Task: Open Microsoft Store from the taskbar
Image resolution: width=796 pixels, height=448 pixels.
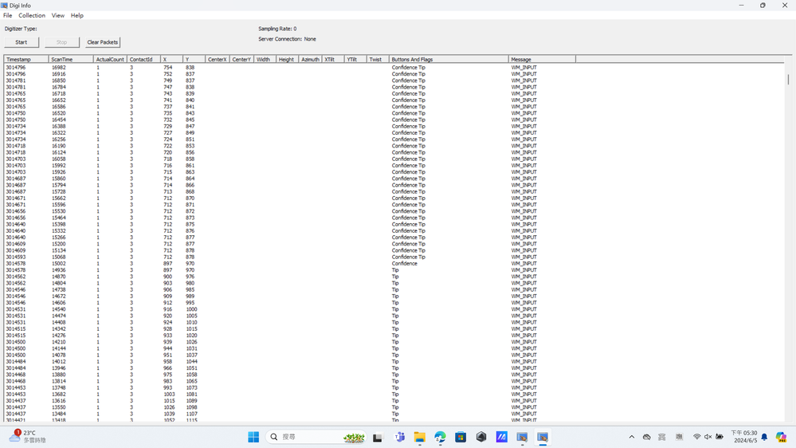Action: [x=461, y=437]
